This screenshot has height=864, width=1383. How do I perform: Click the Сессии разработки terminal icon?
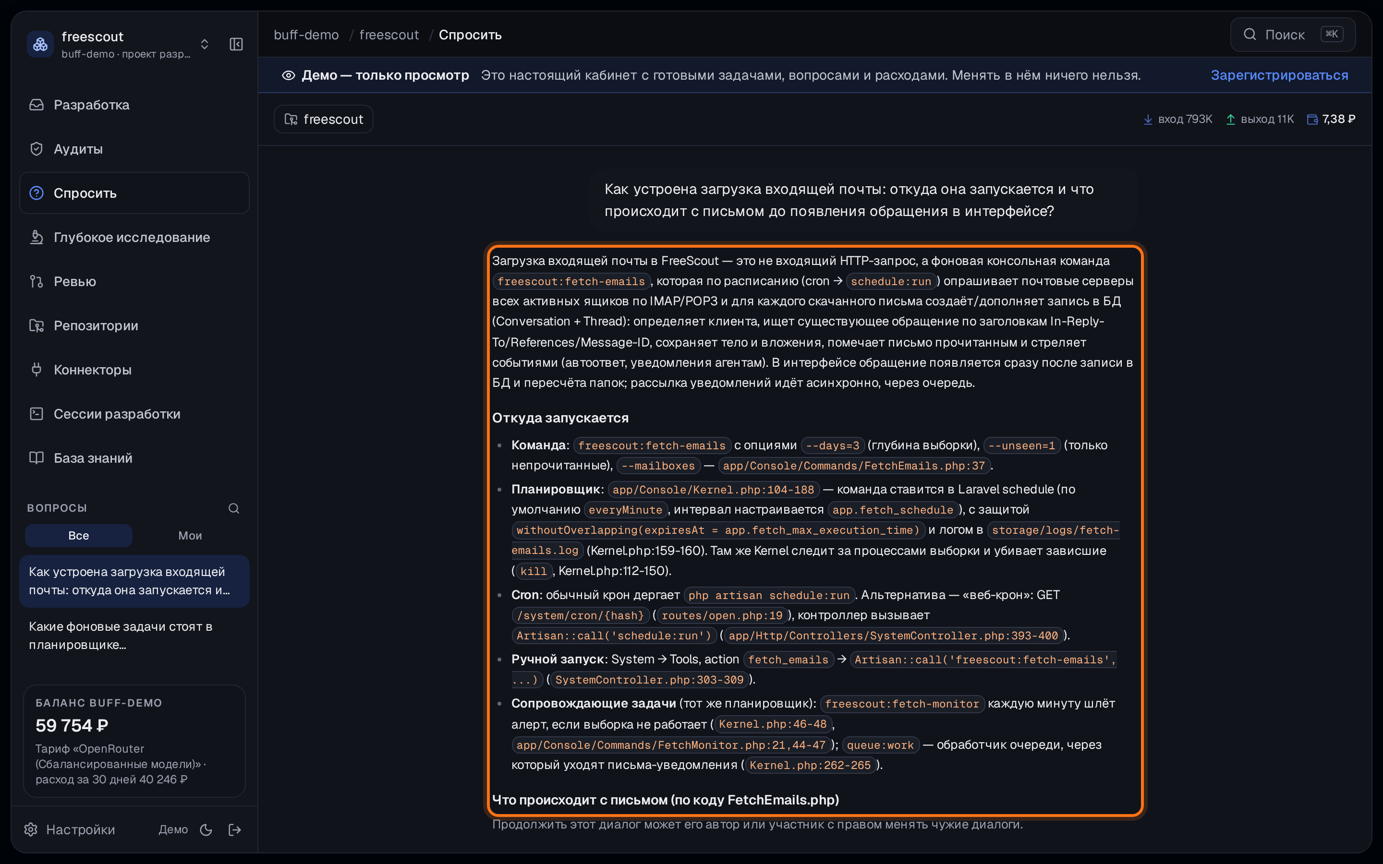pos(36,414)
